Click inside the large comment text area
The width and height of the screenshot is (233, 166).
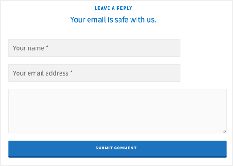117,111
